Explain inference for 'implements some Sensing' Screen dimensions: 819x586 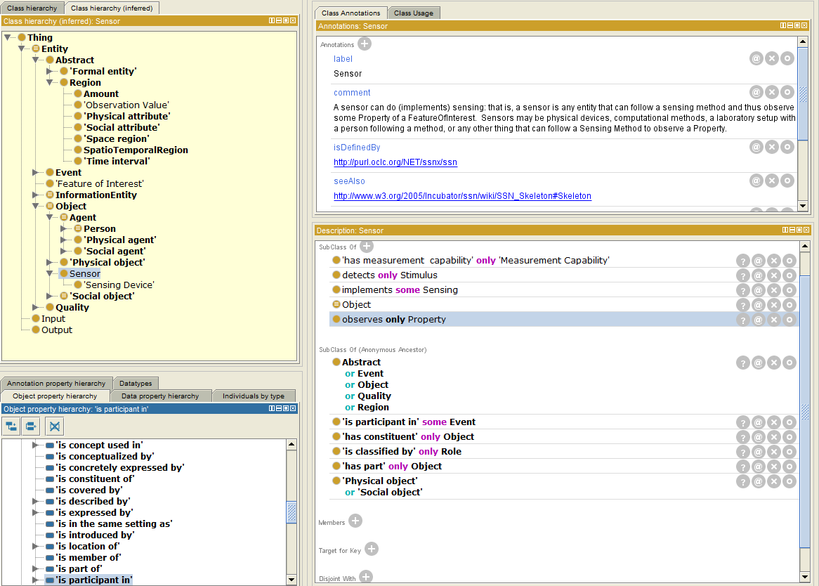pyautogui.click(x=742, y=290)
